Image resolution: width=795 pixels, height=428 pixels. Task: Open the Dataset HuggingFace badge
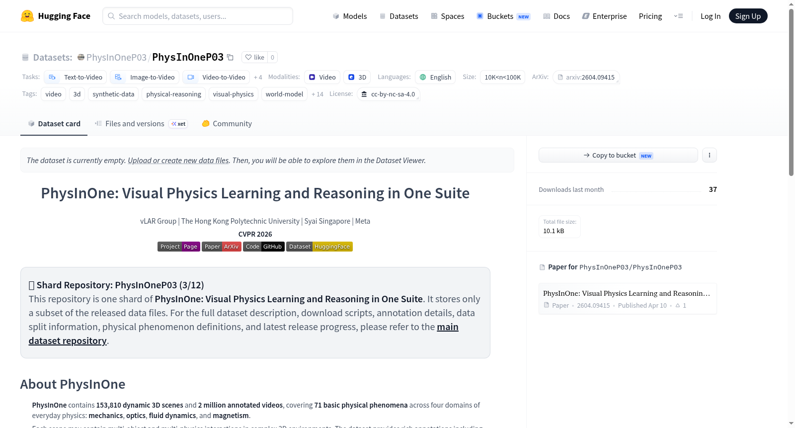[x=319, y=247]
